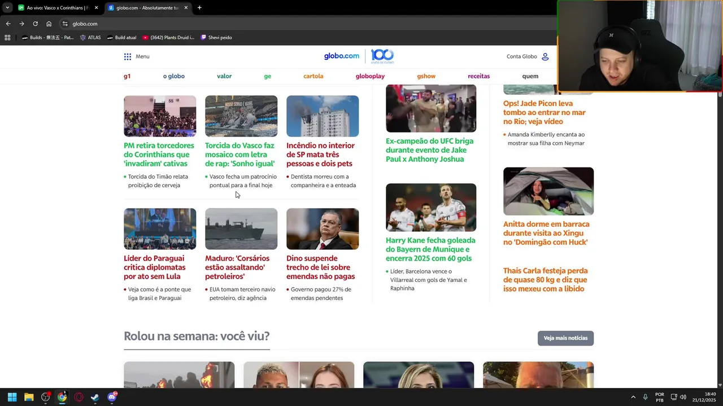Open Windows Start menu
Image resolution: width=723 pixels, height=406 pixels.
click(x=12, y=397)
